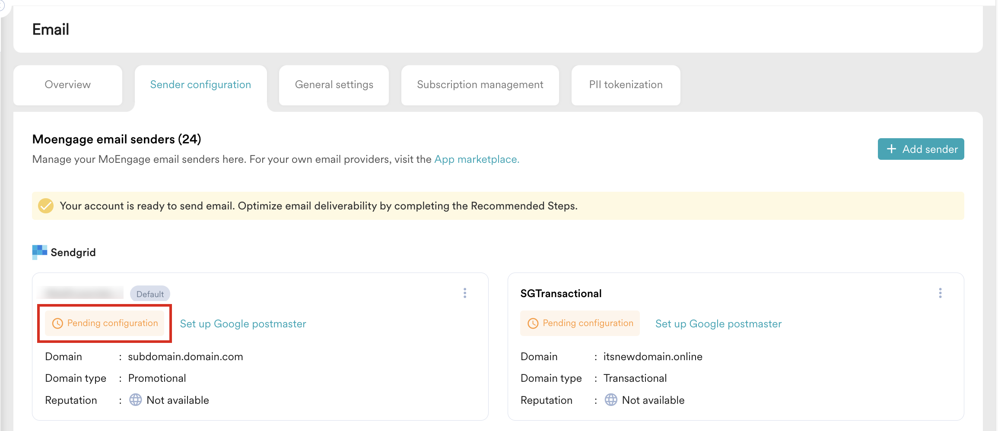
Task: Click the yellow checkmark icon in banner
Action: (46, 206)
